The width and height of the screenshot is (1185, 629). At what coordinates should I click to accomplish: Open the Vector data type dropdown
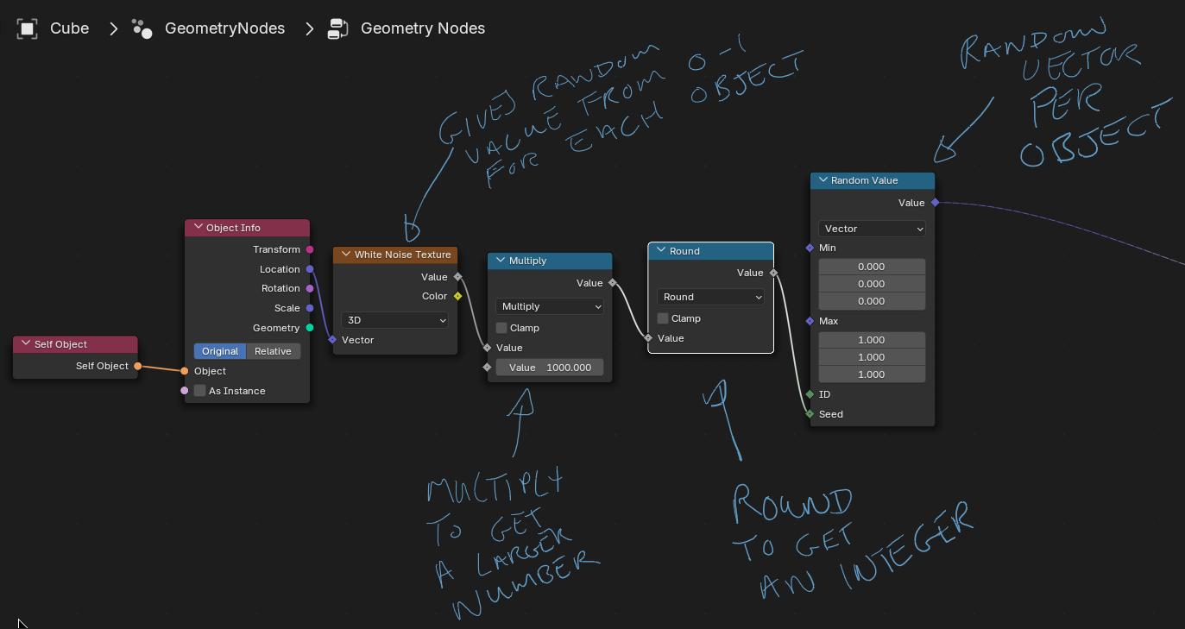coord(872,229)
